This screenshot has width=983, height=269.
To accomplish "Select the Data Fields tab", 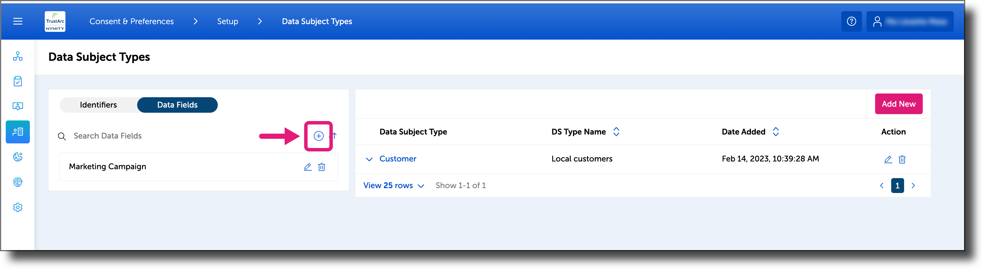I will tap(177, 105).
